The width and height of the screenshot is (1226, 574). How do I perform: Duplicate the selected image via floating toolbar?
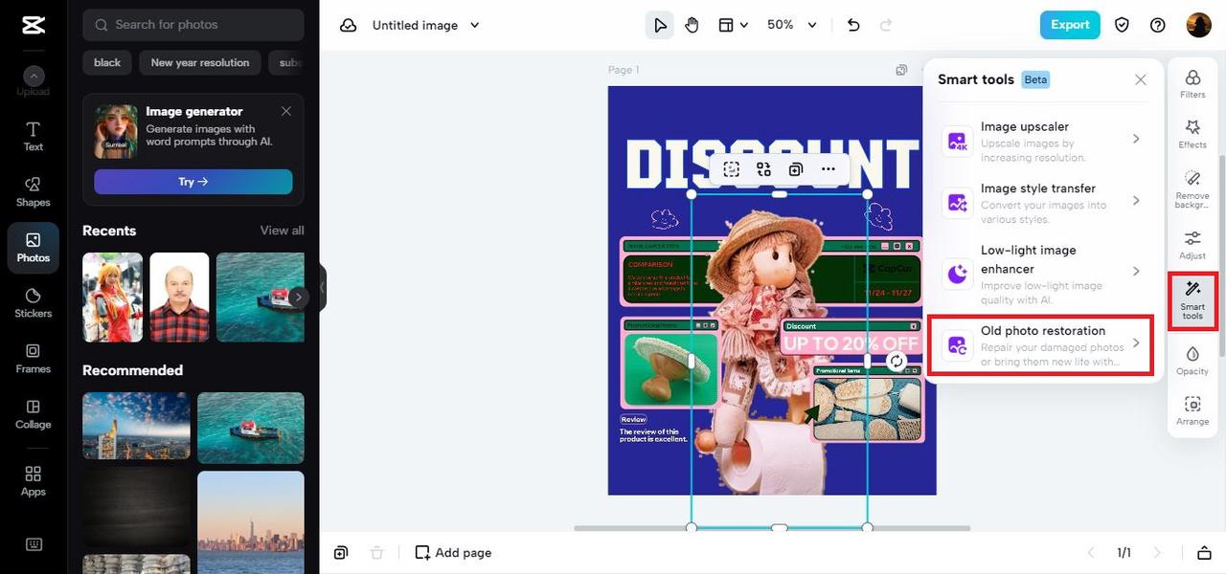tap(796, 169)
